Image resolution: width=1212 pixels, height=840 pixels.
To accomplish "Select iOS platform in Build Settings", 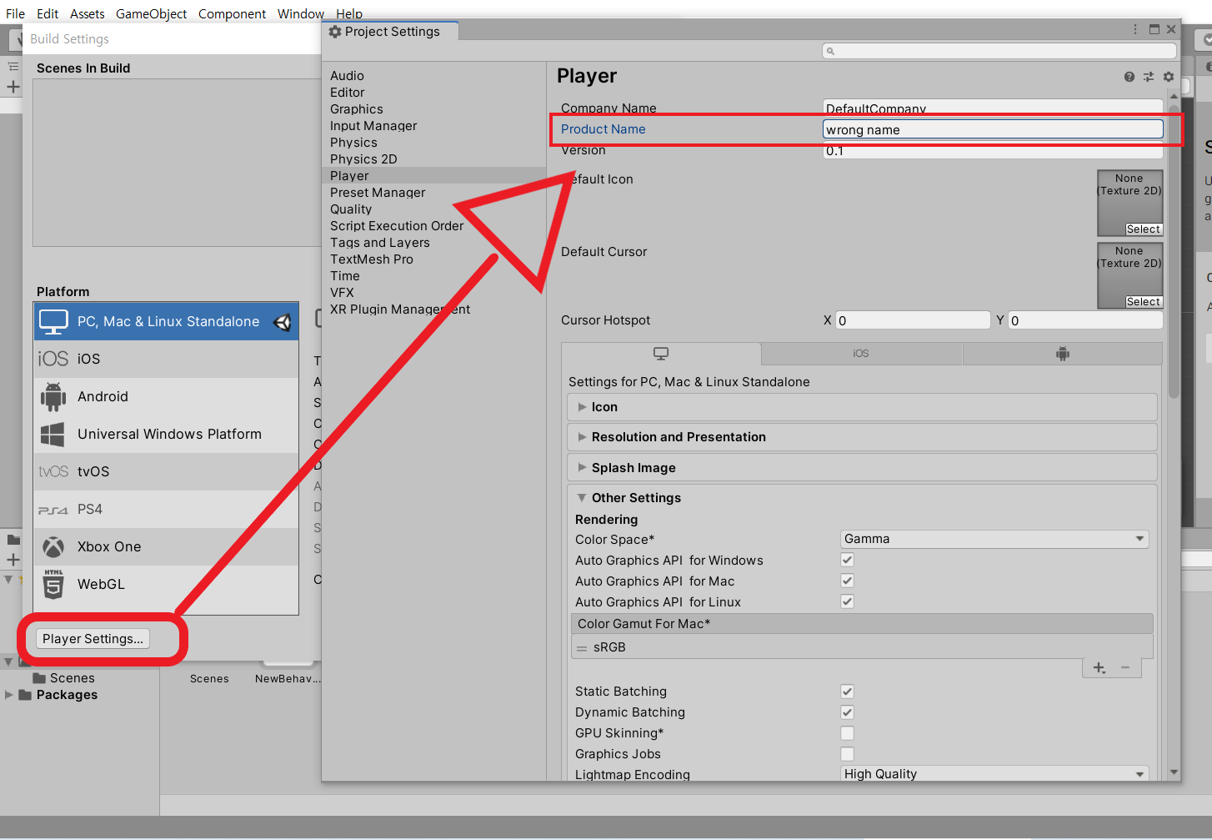I will pos(166,359).
